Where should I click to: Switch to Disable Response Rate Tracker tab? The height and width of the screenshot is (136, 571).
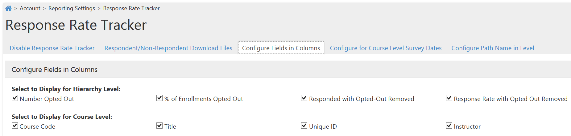tap(52, 48)
